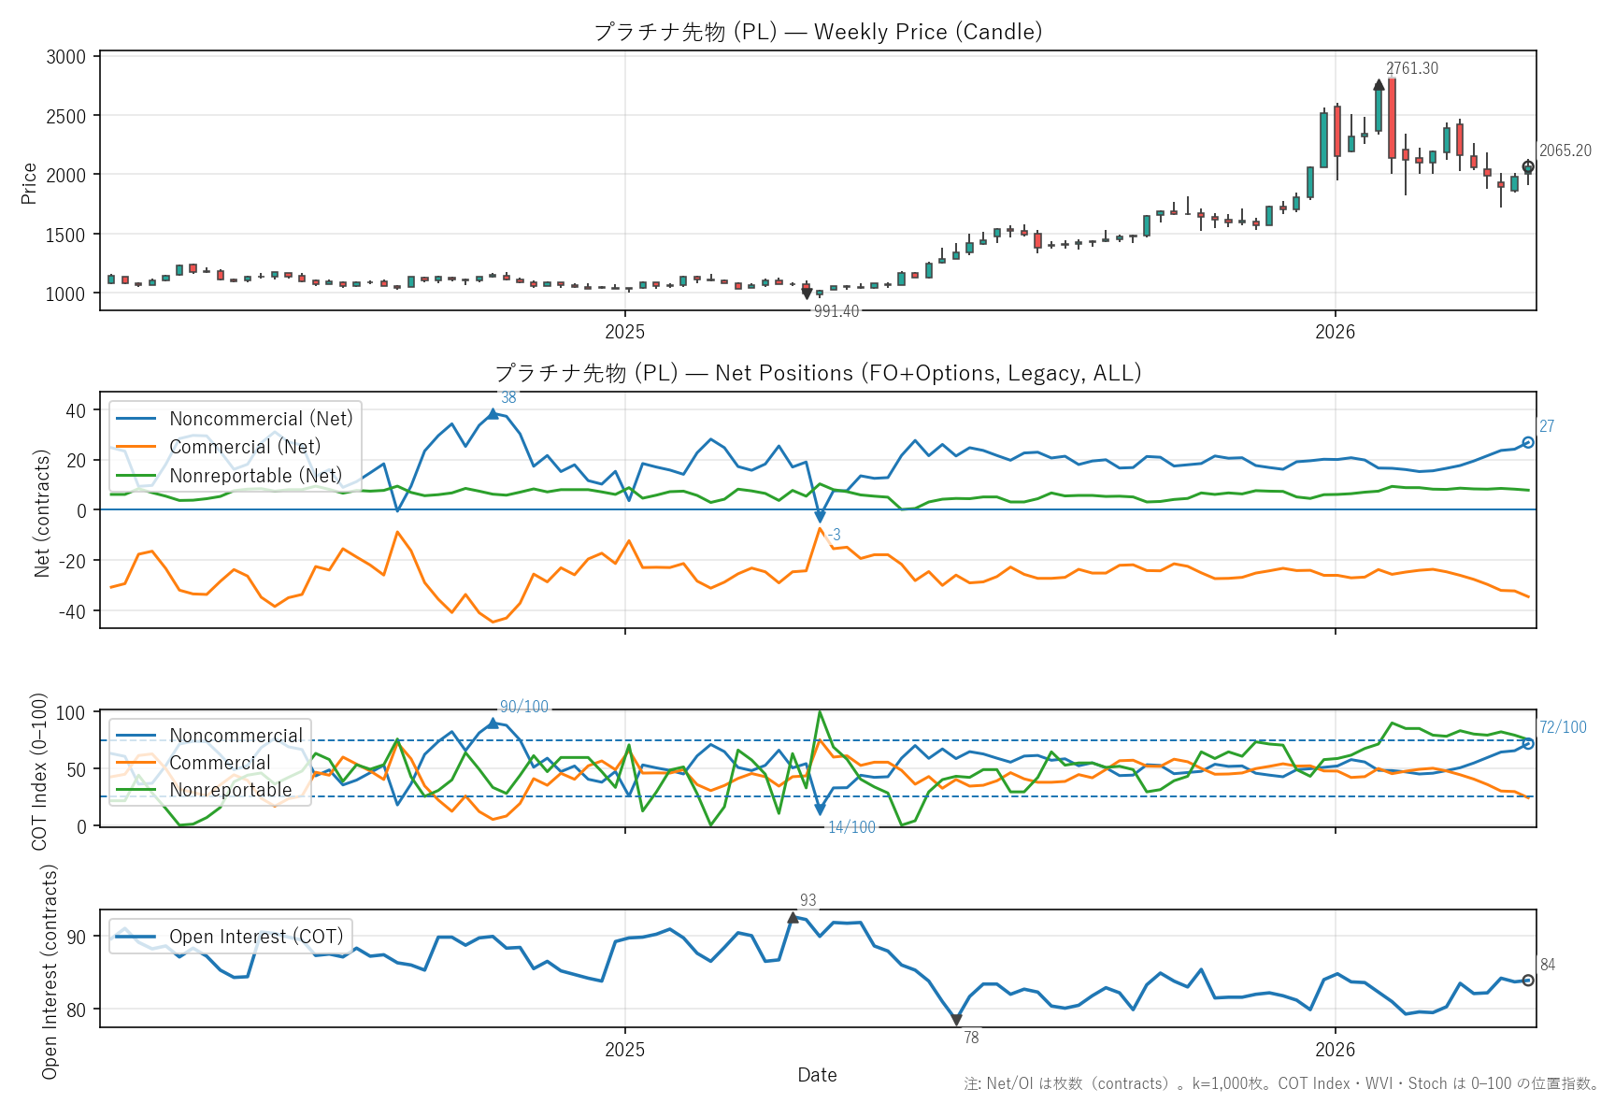Click the noncommercial net peak triangle at 38

493,413
